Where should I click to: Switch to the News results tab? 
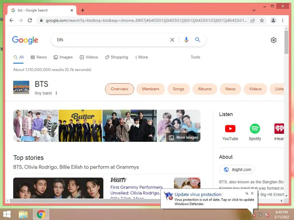(x=39, y=57)
